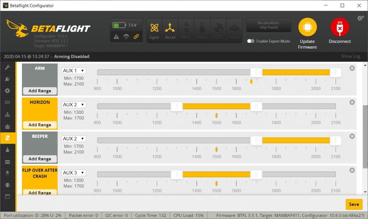Open the FLIP OVER AFTER CRASH AUX 3 dropdown
Viewport: 368px width, 219px height.
pos(74,173)
